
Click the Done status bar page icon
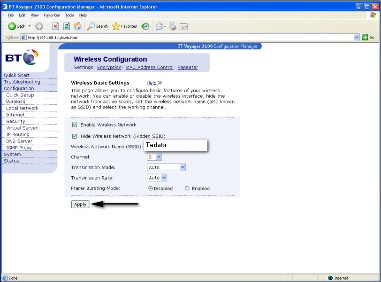(5, 278)
